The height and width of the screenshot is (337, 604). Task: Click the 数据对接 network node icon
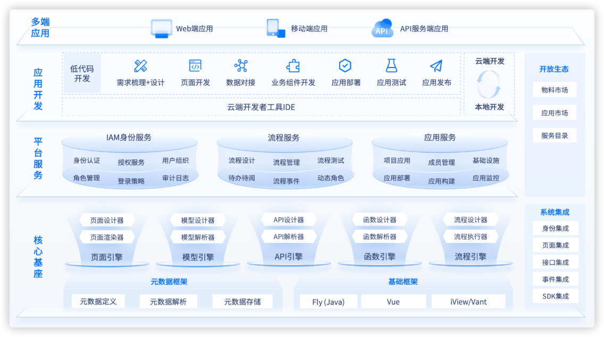pos(241,66)
